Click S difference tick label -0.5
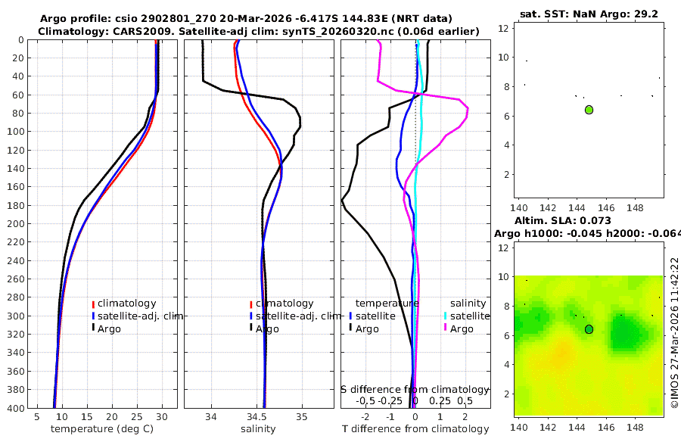Screen dimensions: 681x439 coord(365,401)
